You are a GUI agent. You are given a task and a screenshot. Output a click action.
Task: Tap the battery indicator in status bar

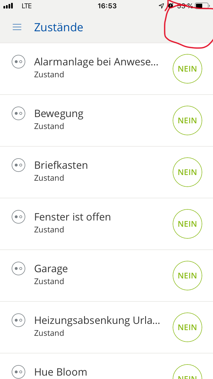tap(203, 6)
